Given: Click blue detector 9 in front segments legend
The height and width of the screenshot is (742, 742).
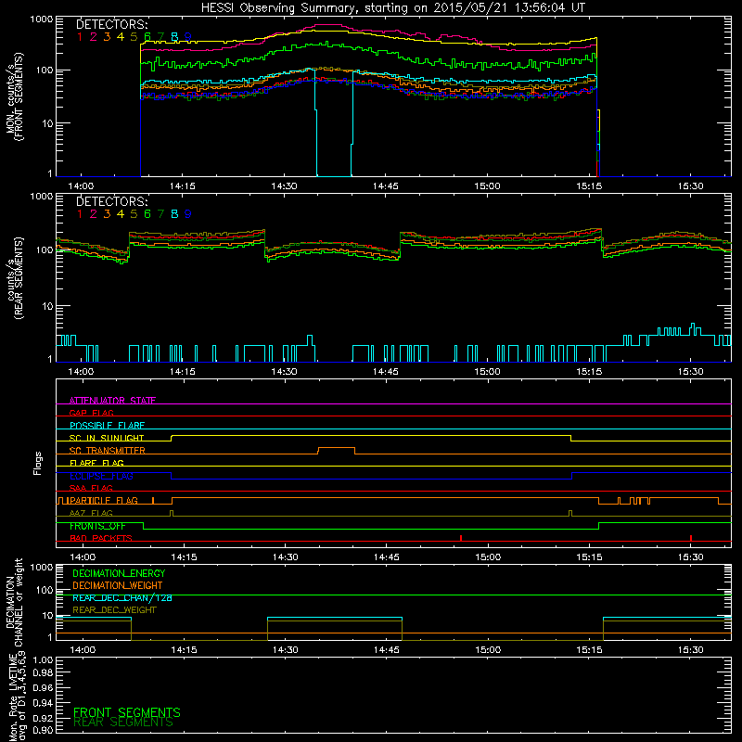Looking at the screenshot, I should [x=188, y=37].
